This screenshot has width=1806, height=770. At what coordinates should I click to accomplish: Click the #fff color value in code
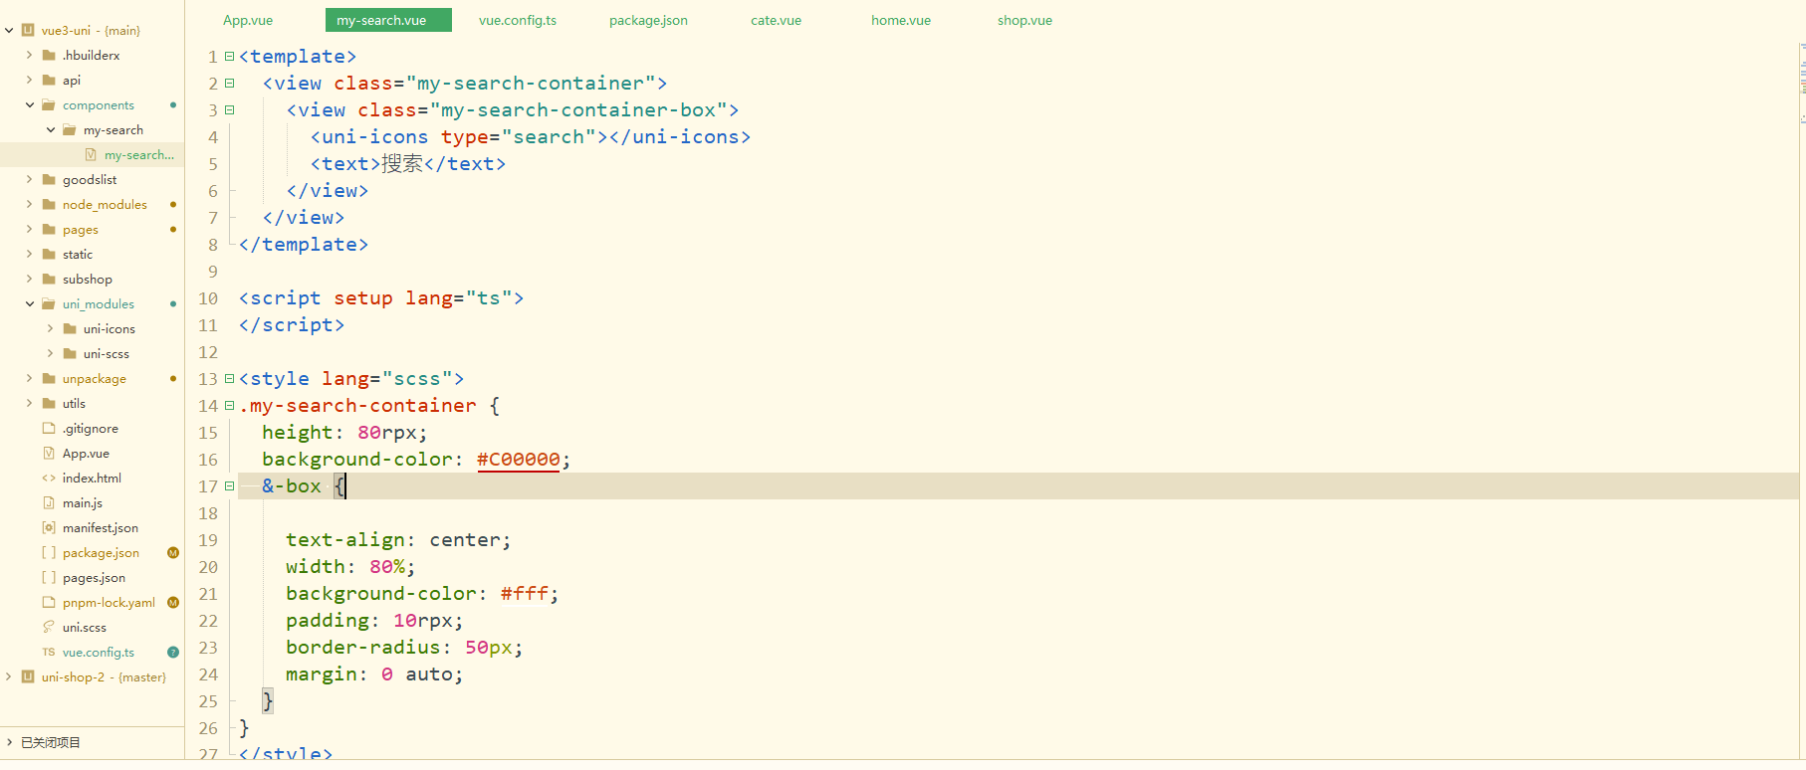525,594
